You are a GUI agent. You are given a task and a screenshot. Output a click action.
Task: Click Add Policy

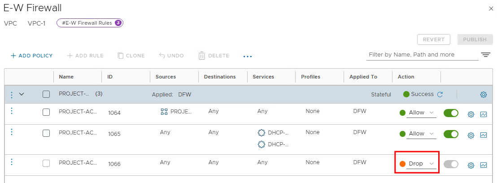point(31,56)
